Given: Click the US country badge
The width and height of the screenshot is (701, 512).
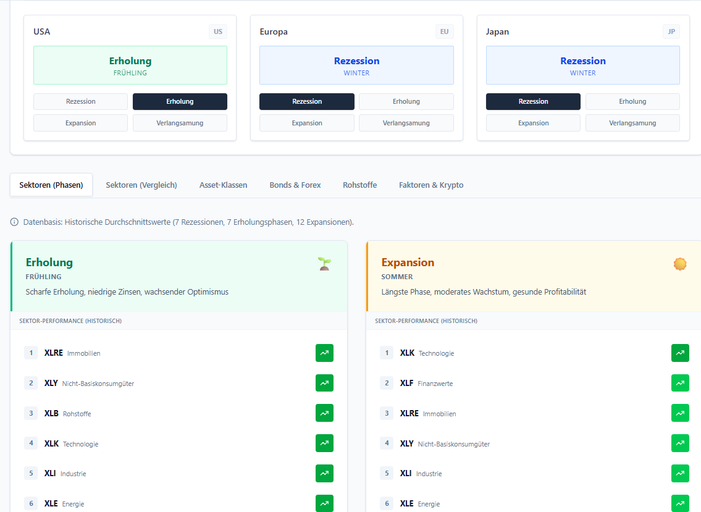Looking at the screenshot, I should tap(218, 31).
